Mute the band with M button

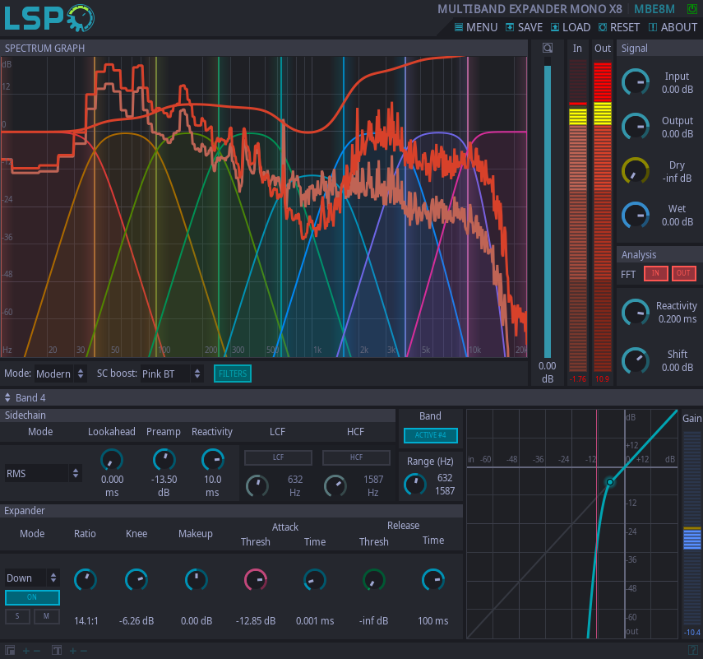pos(47,616)
